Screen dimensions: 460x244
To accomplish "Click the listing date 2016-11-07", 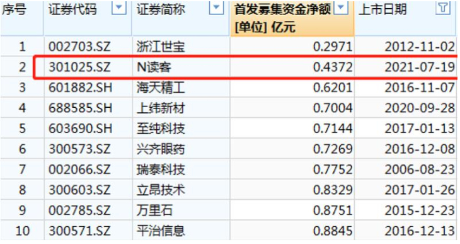I will pos(420,88).
